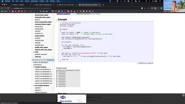
Task: Open the Edit menu
Action: [x=17, y=1]
